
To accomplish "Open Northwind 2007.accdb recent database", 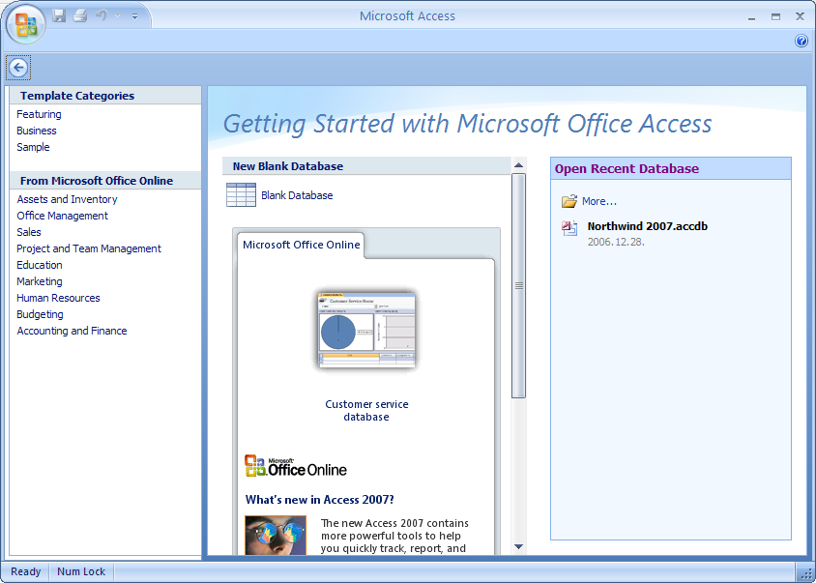I will 648,226.
